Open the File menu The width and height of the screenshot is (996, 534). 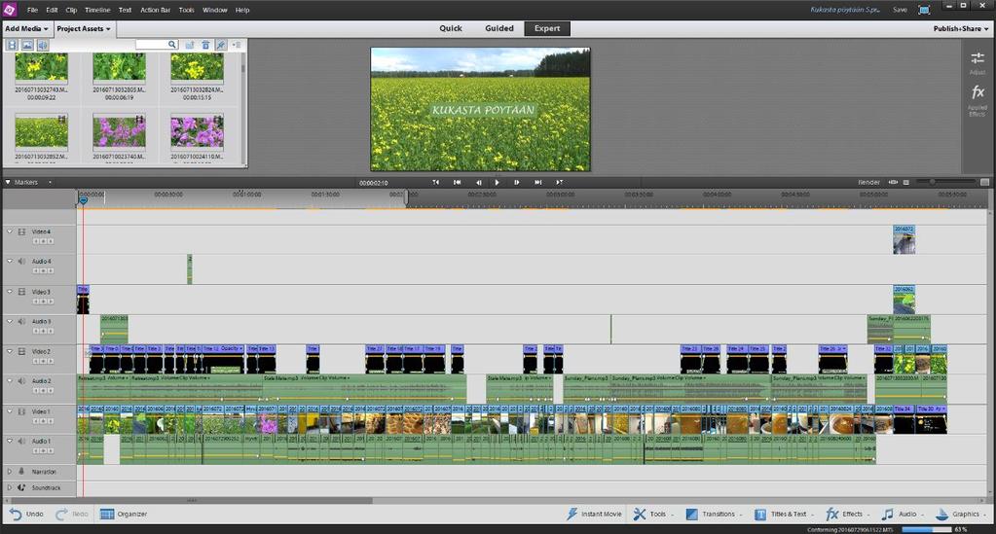(32, 10)
